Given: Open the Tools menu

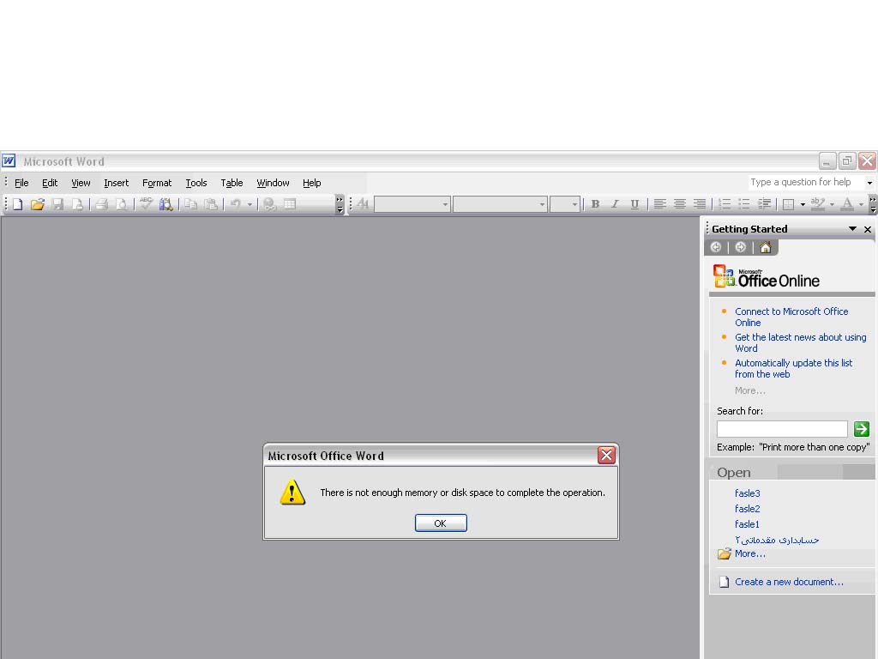Looking at the screenshot, I should [196, 183].
